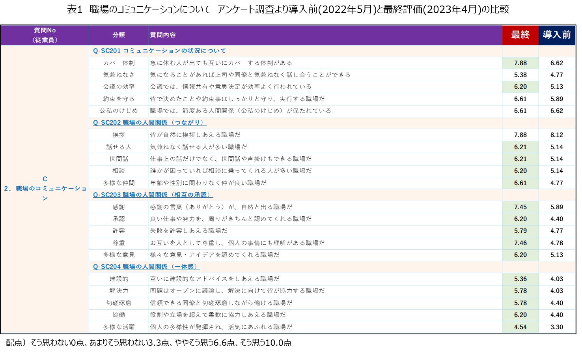This screenshot has height=358, width=582.
Task: Select the 約束を守る category cell
Action: pyautogui.click(x=119, y=99)
